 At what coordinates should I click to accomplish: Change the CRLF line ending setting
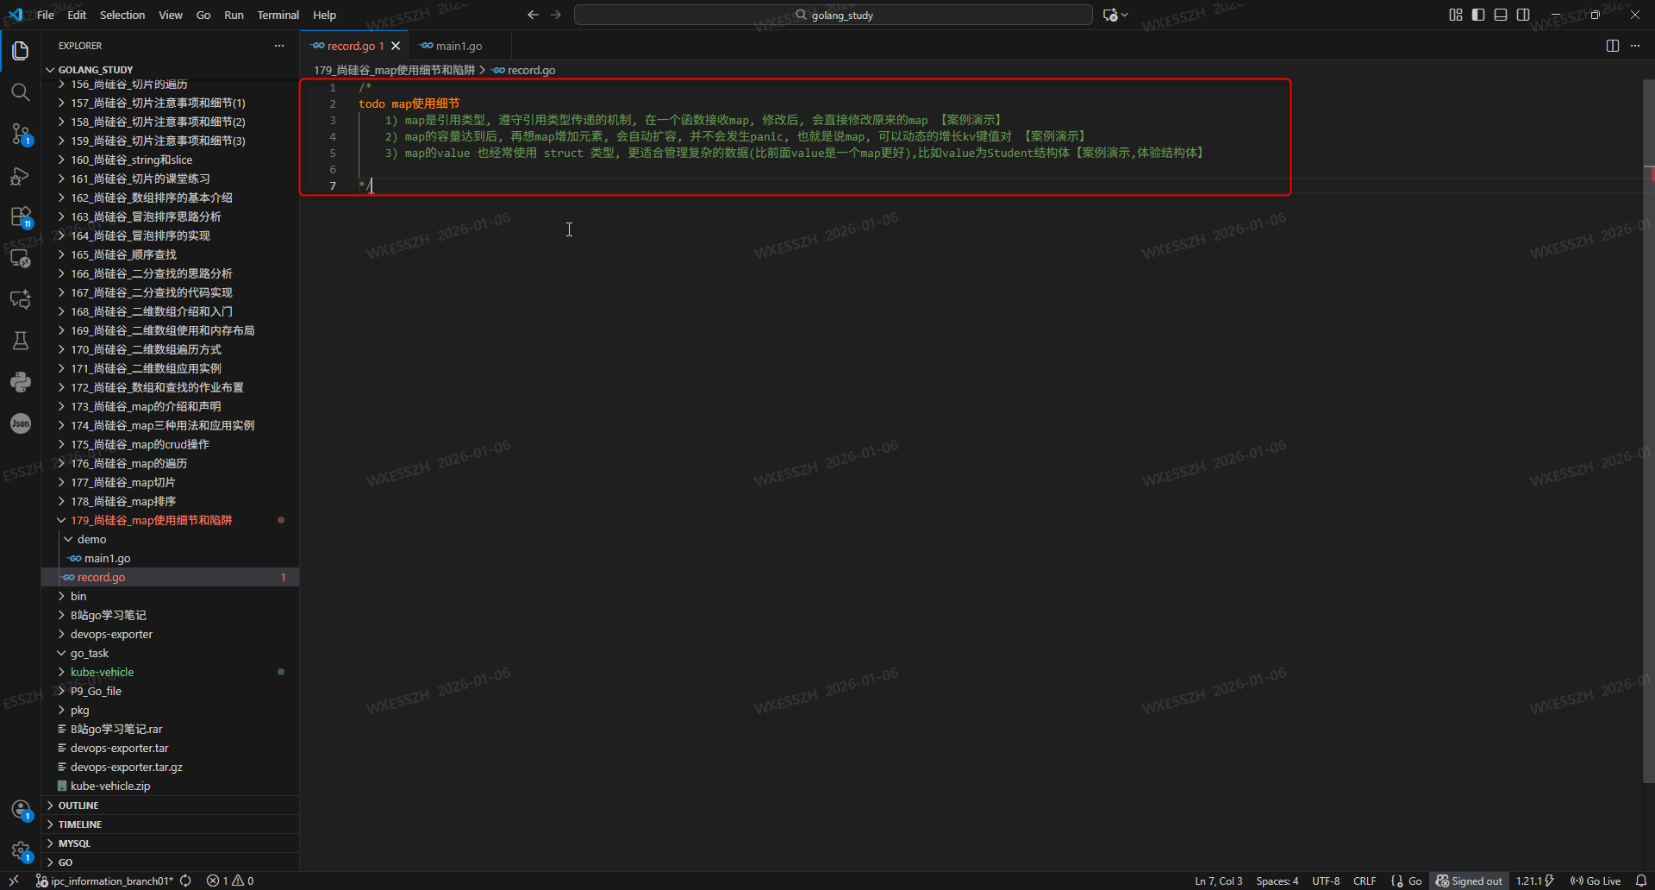[1365, 881]
